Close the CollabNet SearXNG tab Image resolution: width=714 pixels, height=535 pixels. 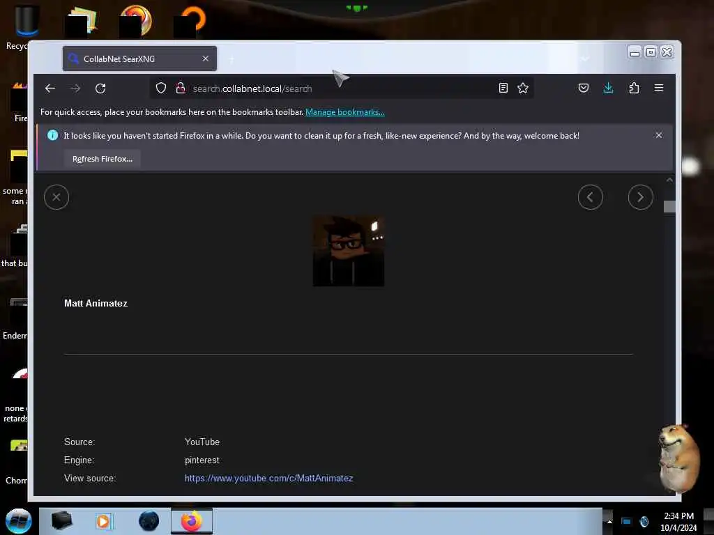pyautogui.click(x=206, y=59)
